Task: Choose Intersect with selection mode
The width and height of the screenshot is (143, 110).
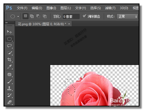Action: (45, 16)
